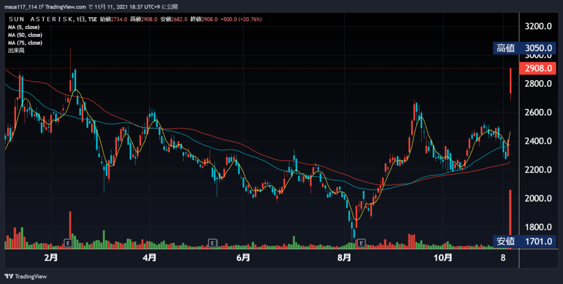The image size is (563, 284).
Task: Select the MA (75, close) indicator legend
Action: [x=25, y=43]
